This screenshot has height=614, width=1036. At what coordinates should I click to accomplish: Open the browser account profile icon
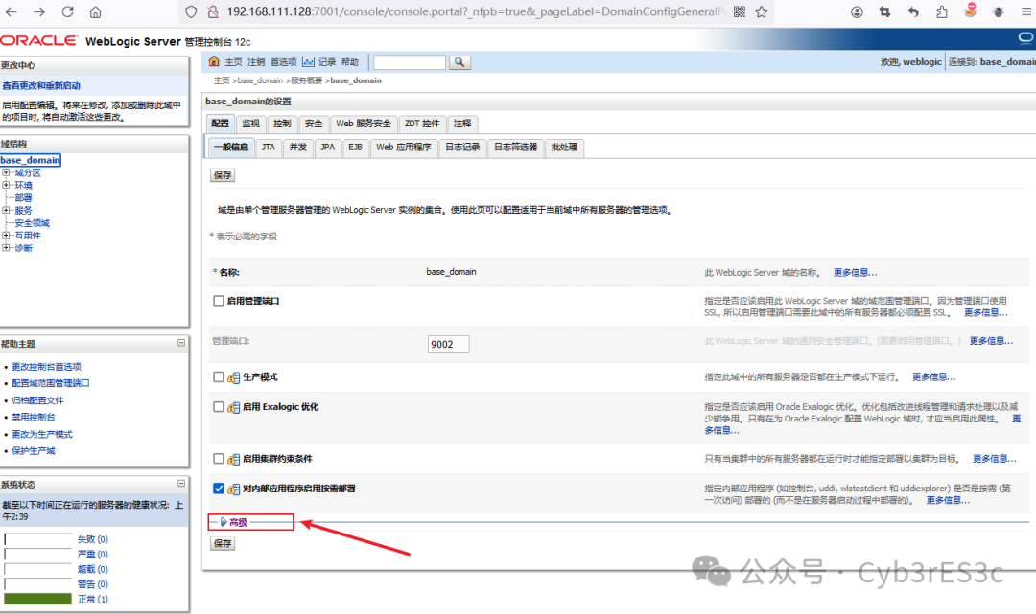pyautogui.click(x=857, y=11)
